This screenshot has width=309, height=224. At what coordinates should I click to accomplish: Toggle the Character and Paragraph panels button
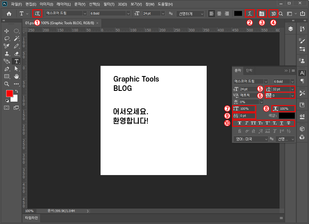point(262,14)
